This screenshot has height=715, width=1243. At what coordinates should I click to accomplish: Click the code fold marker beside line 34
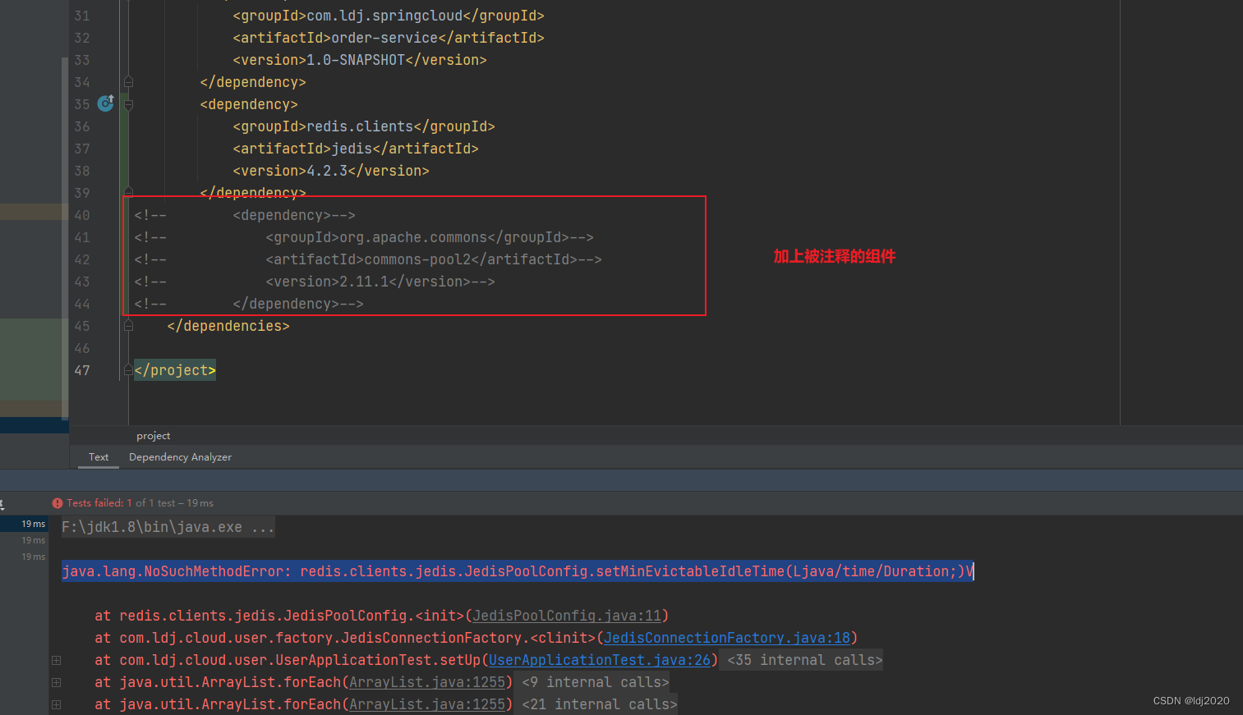click(x=128, y=81)
